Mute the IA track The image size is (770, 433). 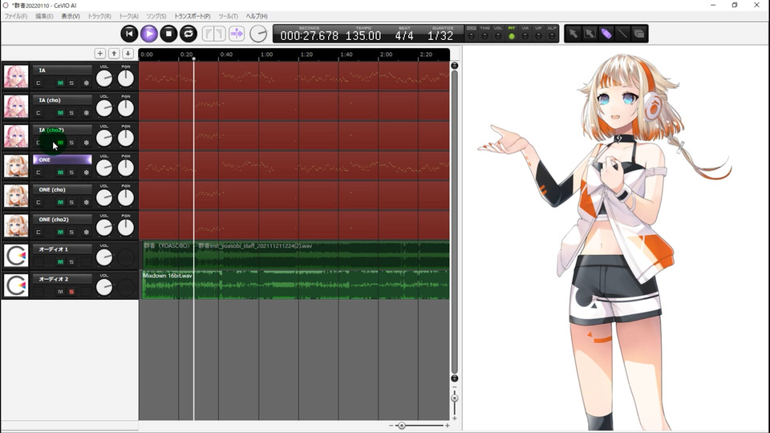pos(60,83)
